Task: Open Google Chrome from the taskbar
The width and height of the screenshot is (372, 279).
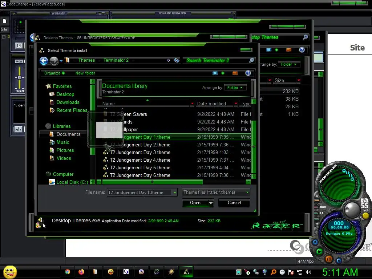Action: tap(68, 272)
